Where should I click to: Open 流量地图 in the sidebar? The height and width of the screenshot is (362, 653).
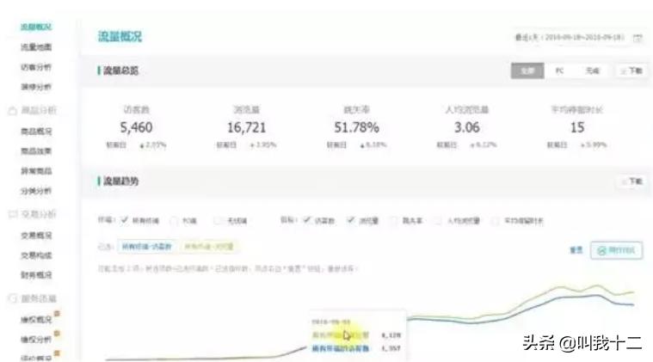click(x=36, y=47)
